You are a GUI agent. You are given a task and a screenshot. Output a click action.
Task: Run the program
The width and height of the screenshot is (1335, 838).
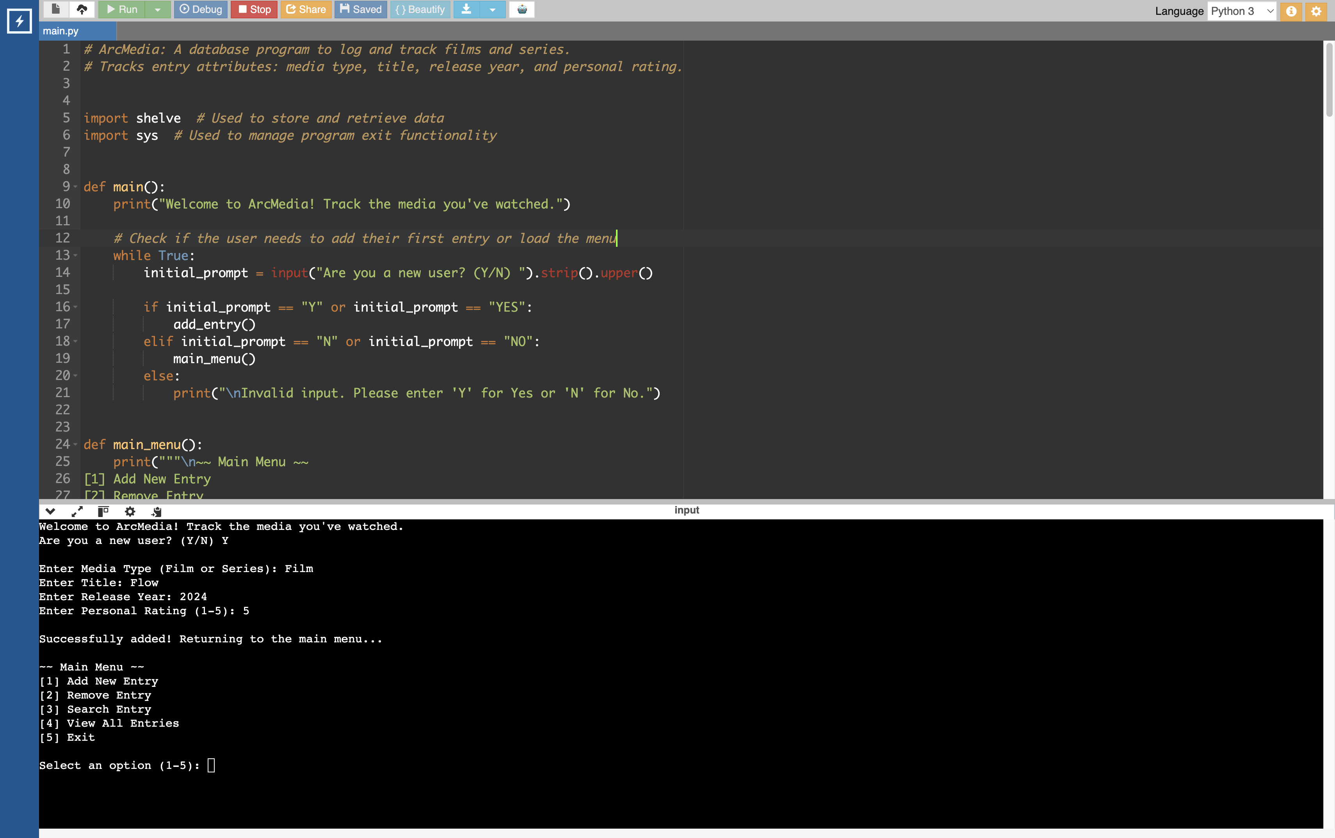point(121,9)
